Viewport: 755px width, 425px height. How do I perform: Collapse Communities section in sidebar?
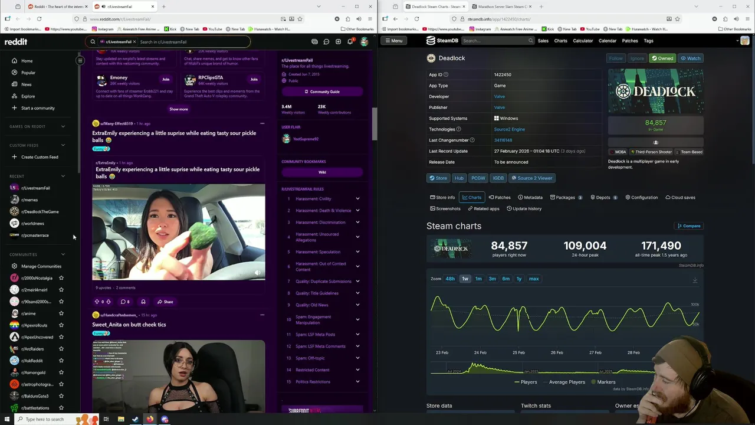point(63,254)
